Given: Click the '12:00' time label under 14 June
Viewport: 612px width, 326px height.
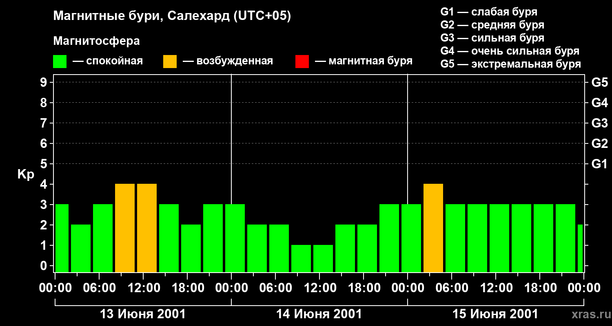Looking at the screenshot, I should (319, 288).
